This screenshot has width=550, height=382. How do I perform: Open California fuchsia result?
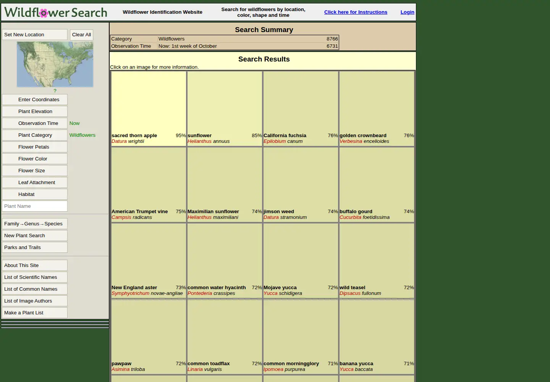tap(301, 108)
